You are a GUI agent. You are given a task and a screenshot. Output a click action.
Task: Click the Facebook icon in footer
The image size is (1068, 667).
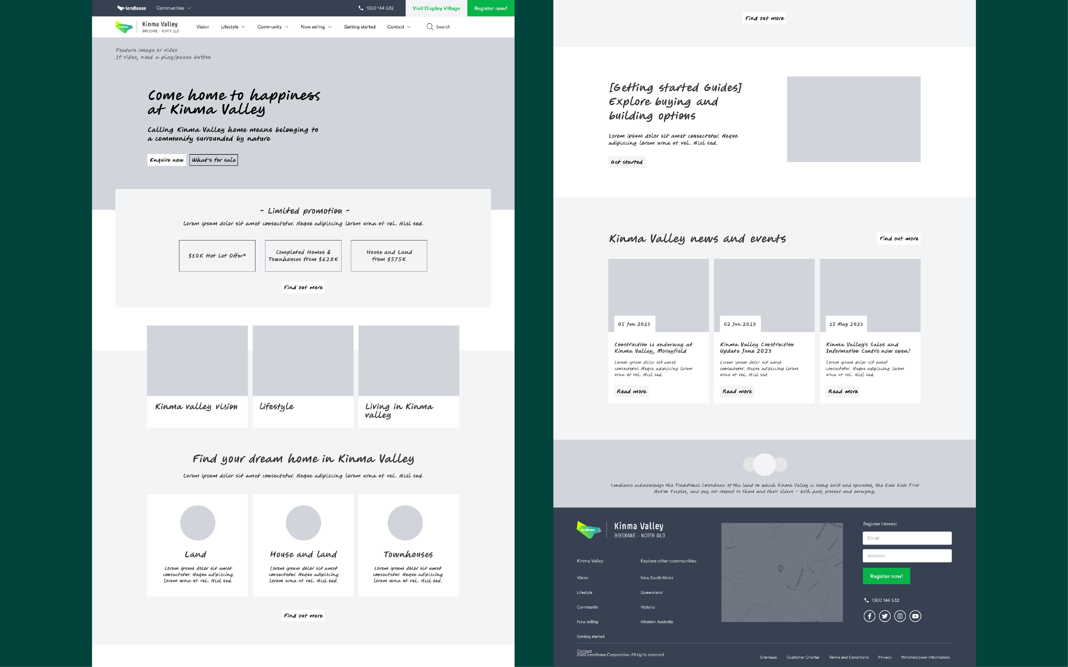(x=869, y=616)
